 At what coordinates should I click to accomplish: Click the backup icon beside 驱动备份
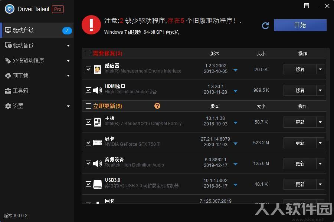(x=8, y=45)
